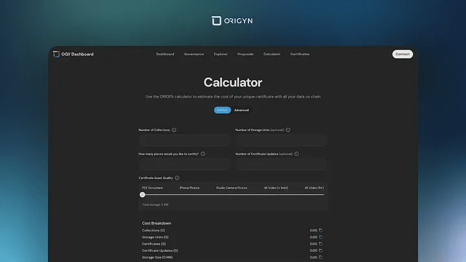466x262 pixels.
Task: Click the Cost Breakdown heading
Action: (157, 223)
